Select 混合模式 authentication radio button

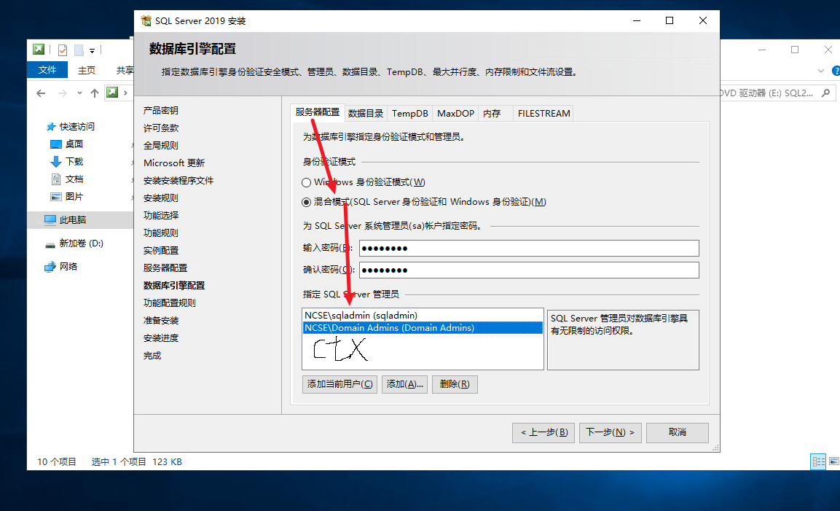point(307,202)
